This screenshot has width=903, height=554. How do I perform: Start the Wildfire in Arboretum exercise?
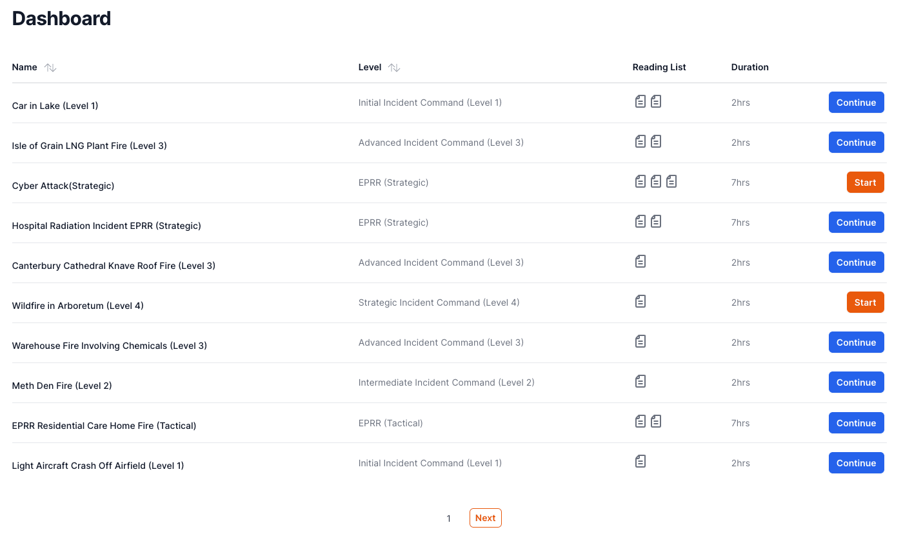pyautogui.click(x=865, y=302)
